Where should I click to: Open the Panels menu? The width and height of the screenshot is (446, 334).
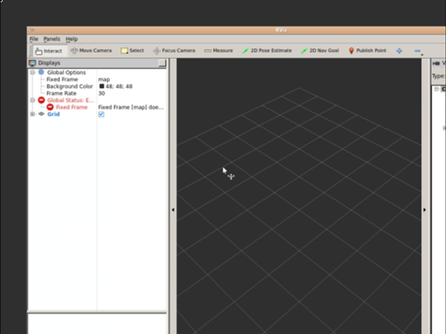point(52,39)
